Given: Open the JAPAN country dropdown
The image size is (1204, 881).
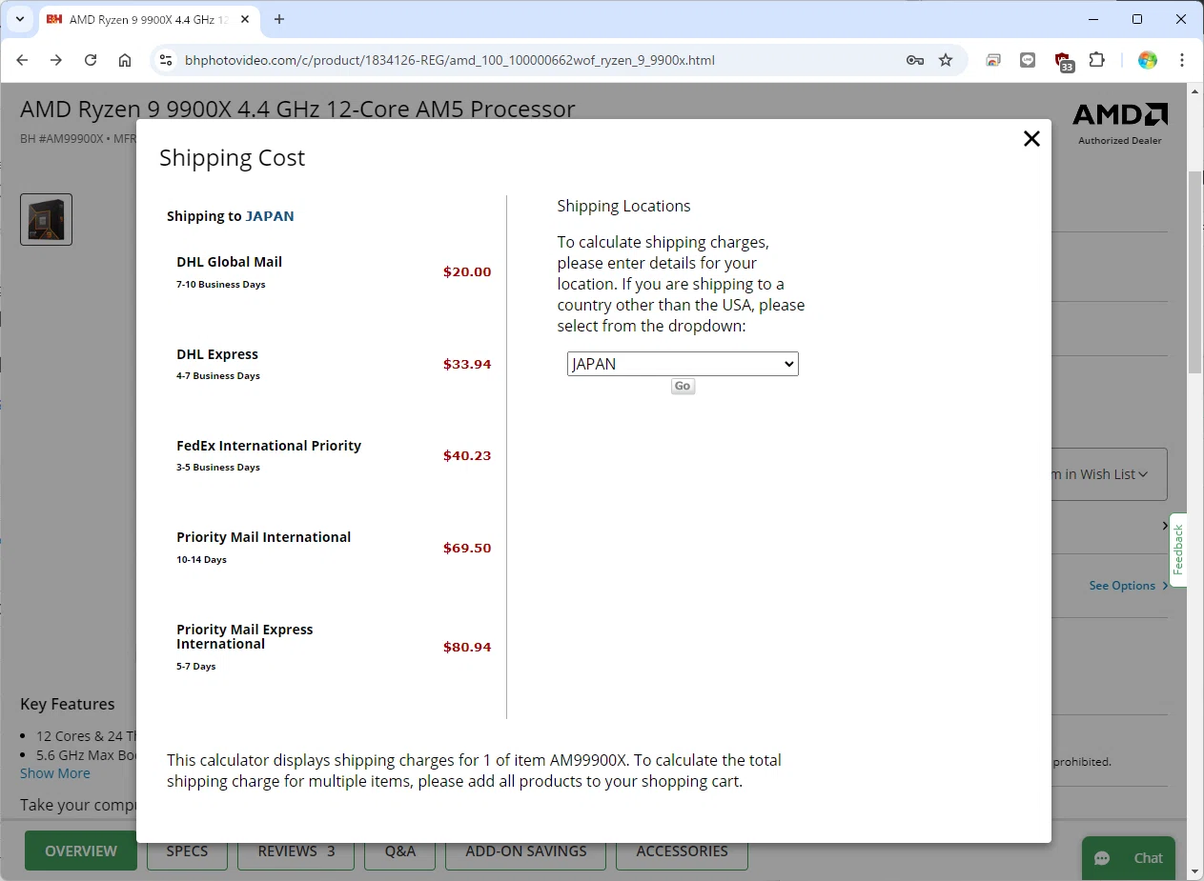Looking at the screenshot, I should (x=683, y=364).
